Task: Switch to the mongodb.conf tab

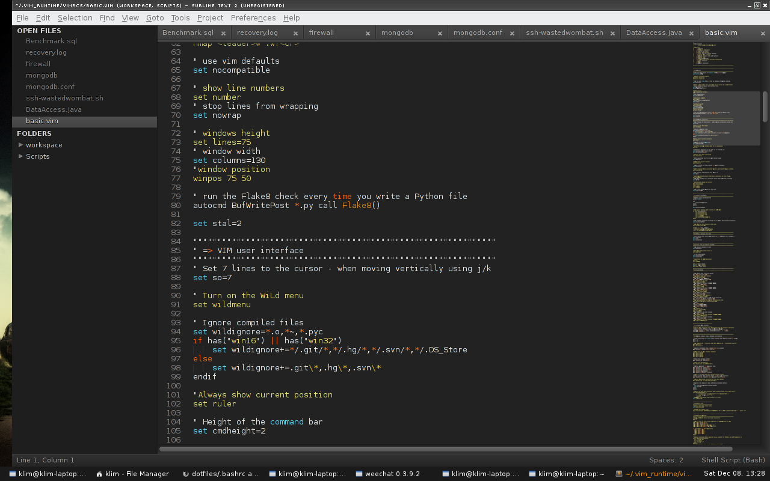Action: (478, 32)
